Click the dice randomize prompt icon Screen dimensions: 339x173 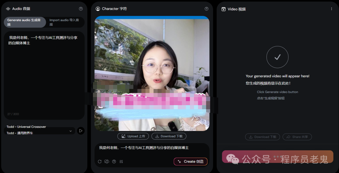[x=107, y=161]
